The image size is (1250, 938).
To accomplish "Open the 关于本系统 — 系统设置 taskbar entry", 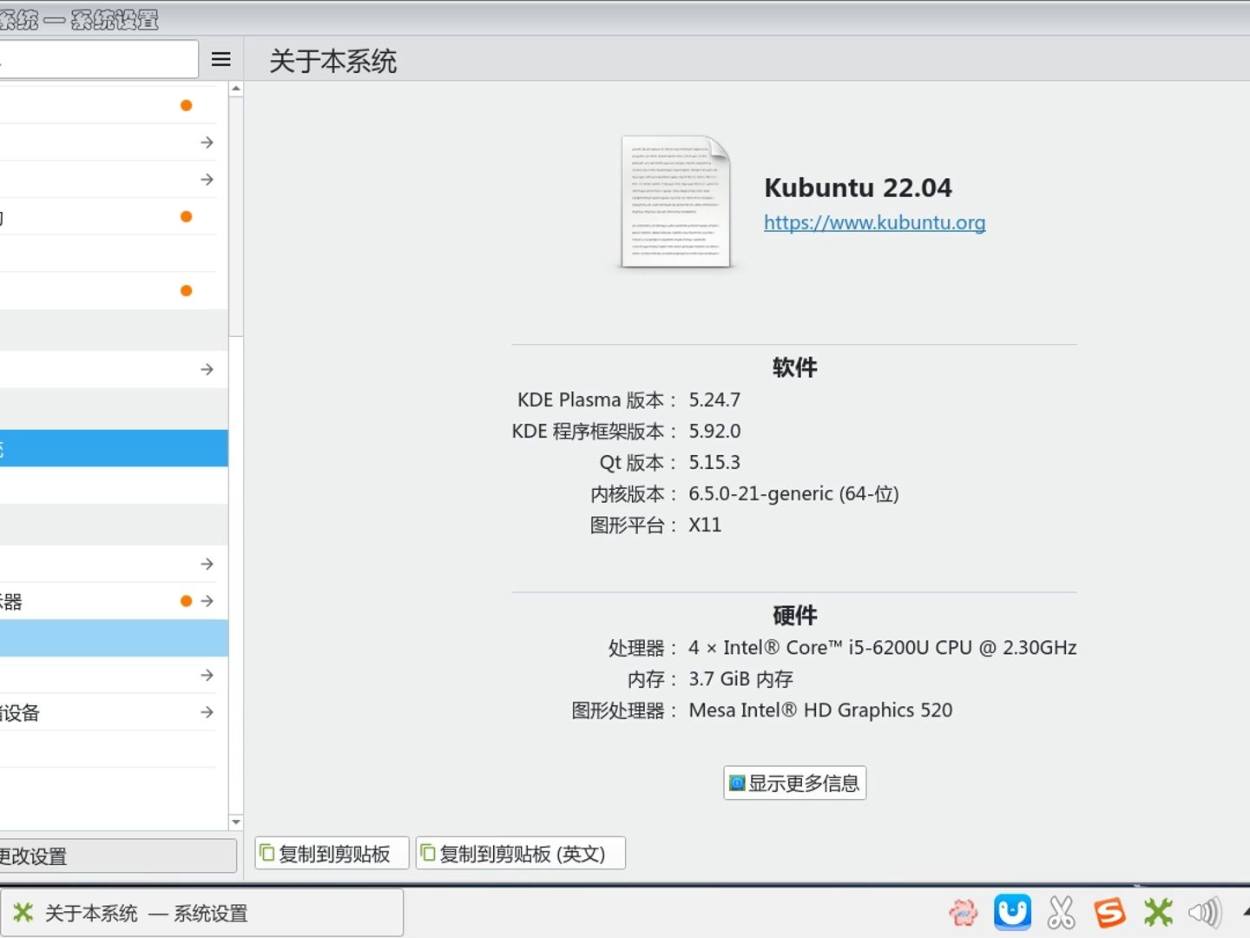I will click(x=201, y=913).
